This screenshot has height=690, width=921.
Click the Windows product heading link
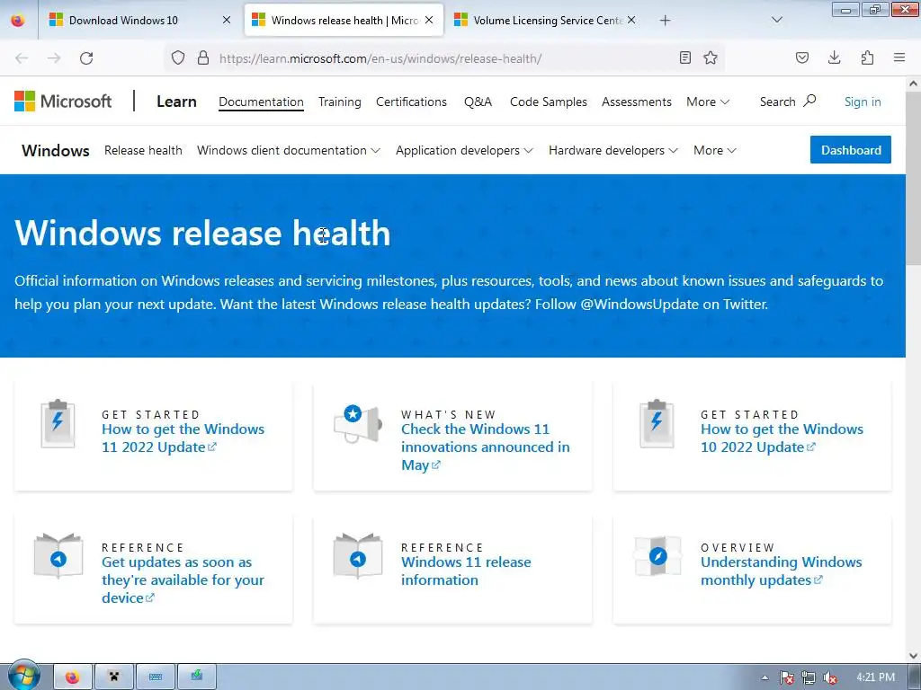(55, 151)
